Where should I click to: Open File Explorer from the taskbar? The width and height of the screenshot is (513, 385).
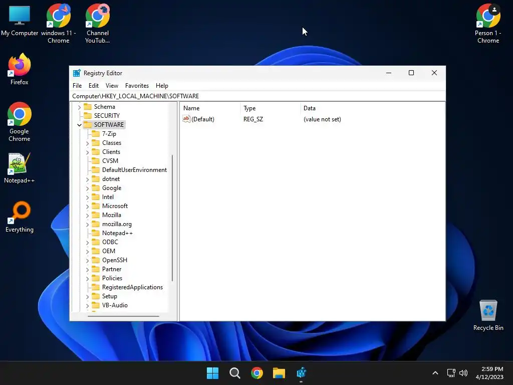coord(279,373)
